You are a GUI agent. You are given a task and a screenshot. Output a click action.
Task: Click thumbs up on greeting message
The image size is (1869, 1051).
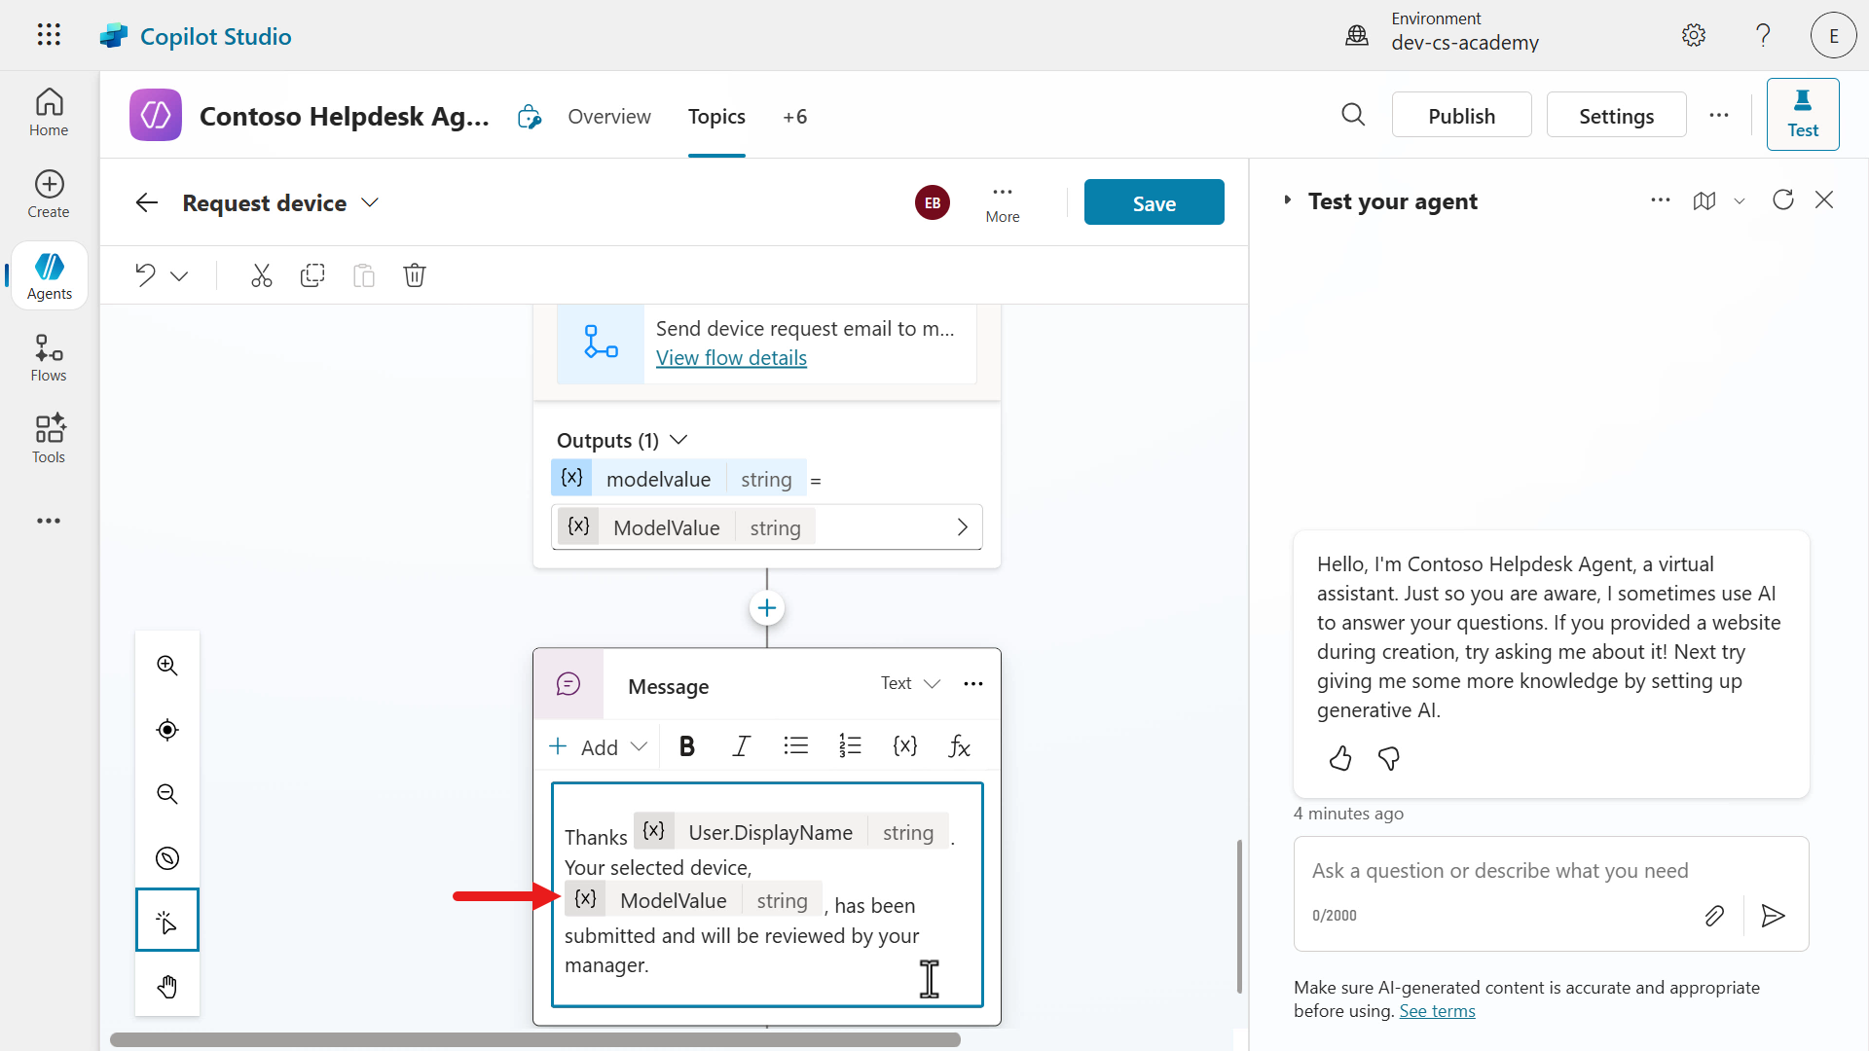1340,758
